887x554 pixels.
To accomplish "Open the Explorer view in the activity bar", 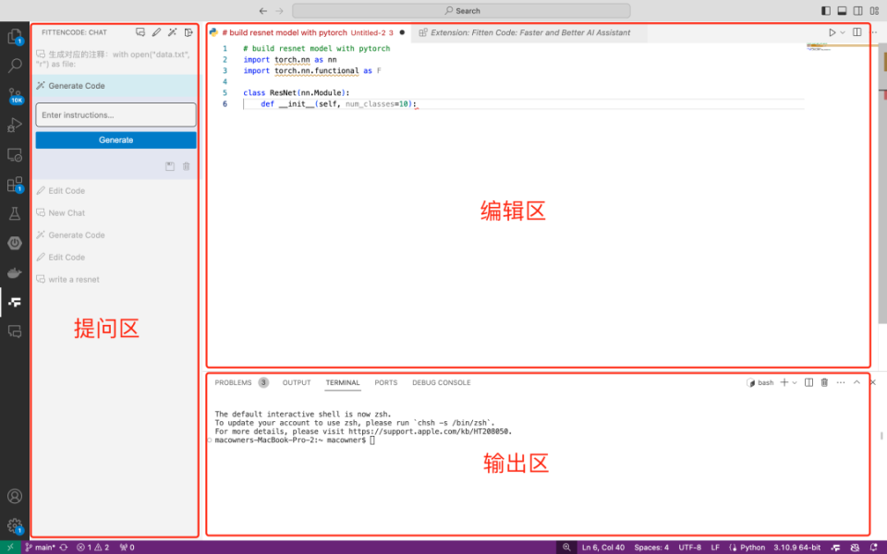I will click(15, 37).
